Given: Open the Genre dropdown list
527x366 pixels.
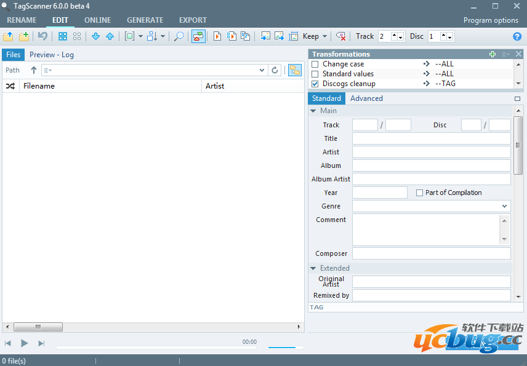Looking at the screenshot, I should pyautogui.click(x=505, y=206).
